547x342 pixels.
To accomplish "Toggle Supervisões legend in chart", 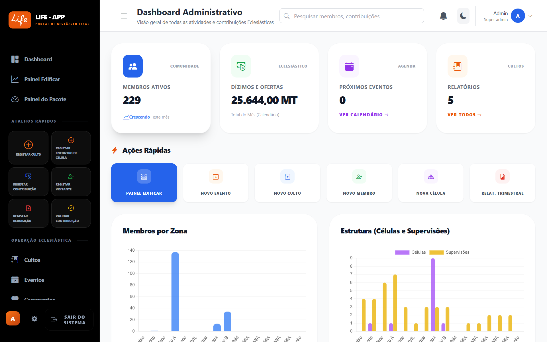I will [449, 252].
